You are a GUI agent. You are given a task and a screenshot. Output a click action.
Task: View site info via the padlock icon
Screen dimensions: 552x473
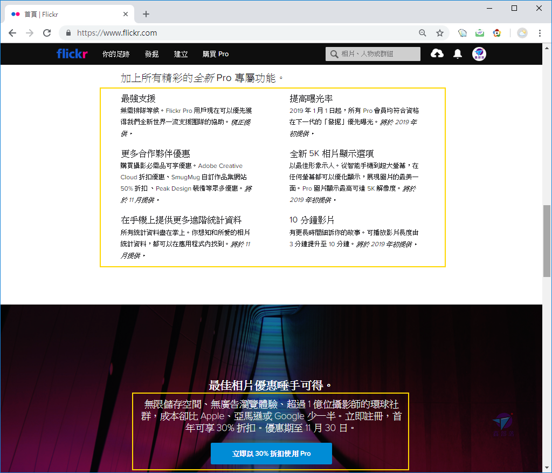pos(68,33)
